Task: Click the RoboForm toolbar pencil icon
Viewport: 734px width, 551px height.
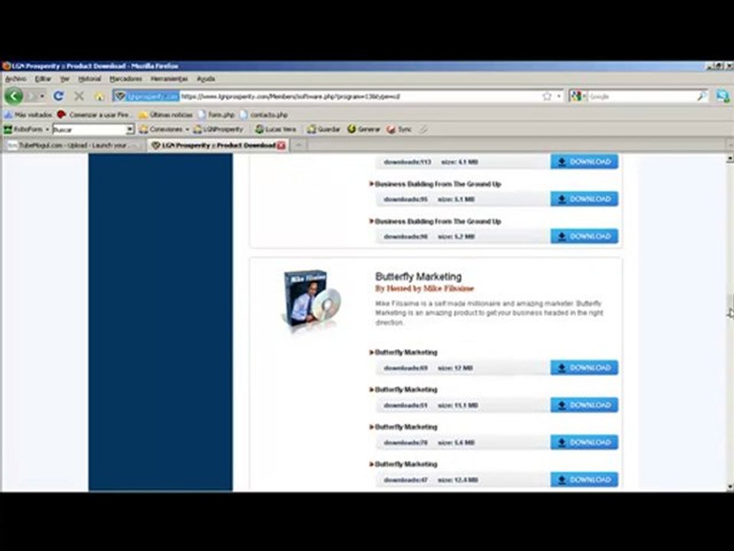Action: point(423,129)
